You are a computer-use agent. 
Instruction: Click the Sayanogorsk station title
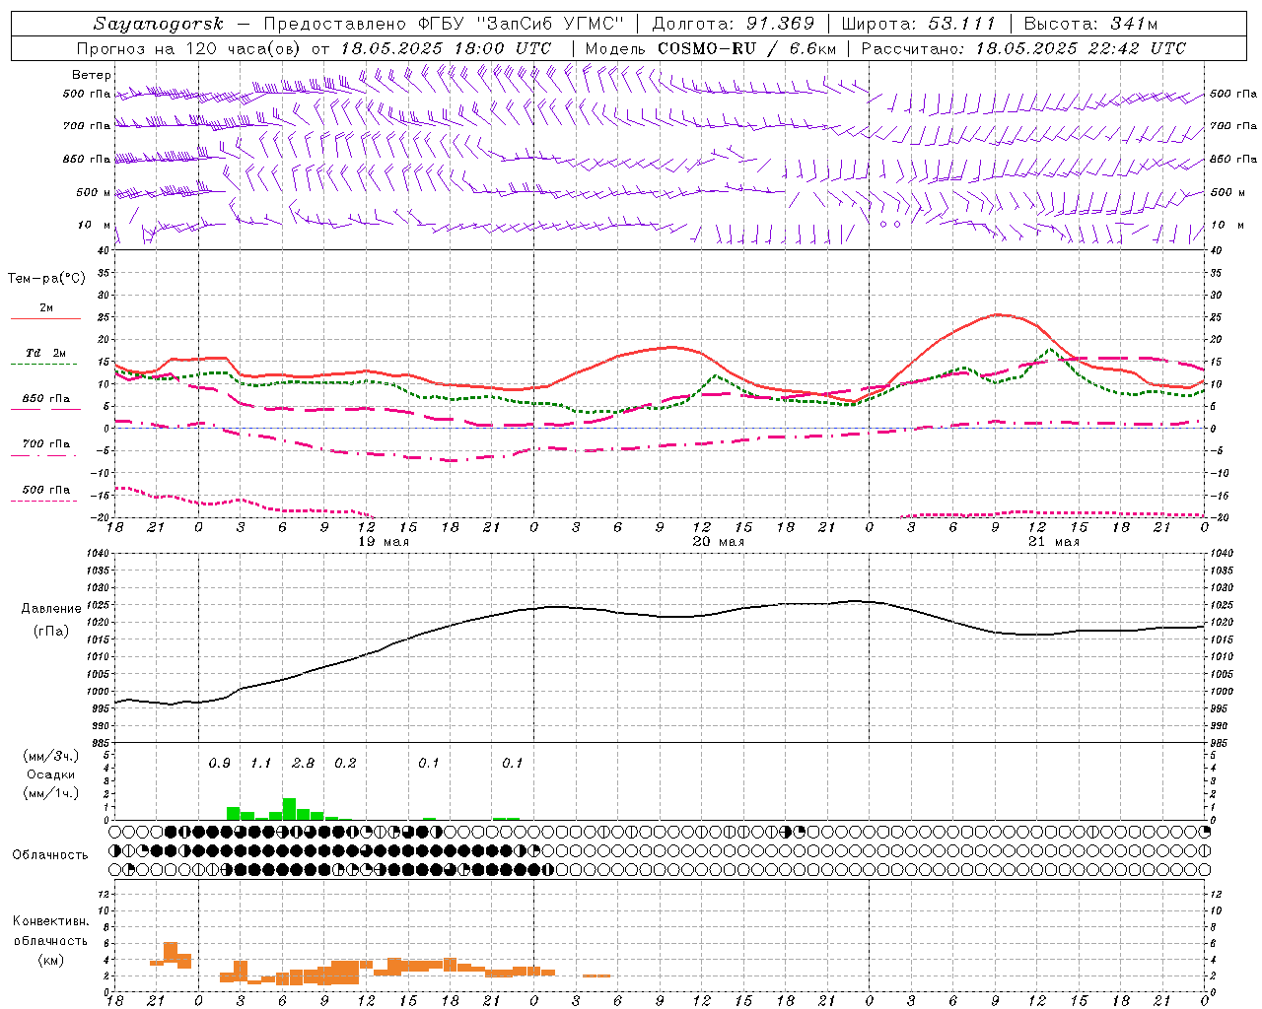(x=159, y=24)
